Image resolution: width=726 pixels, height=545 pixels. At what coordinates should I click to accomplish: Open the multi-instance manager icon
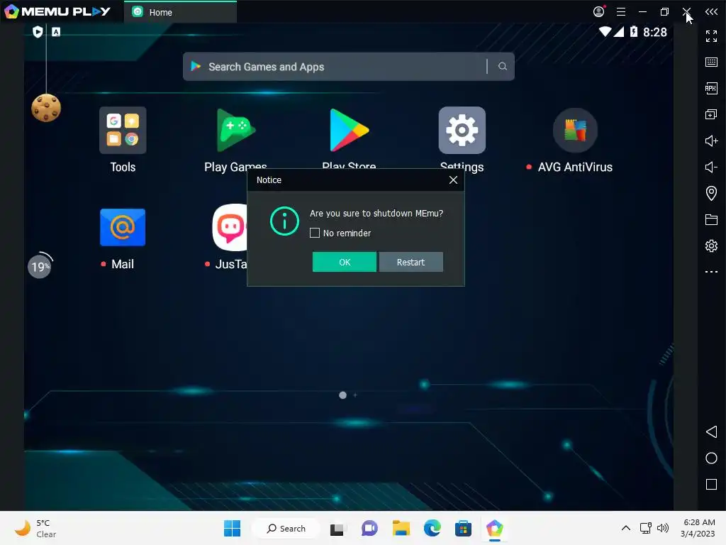tap(711, 114)
